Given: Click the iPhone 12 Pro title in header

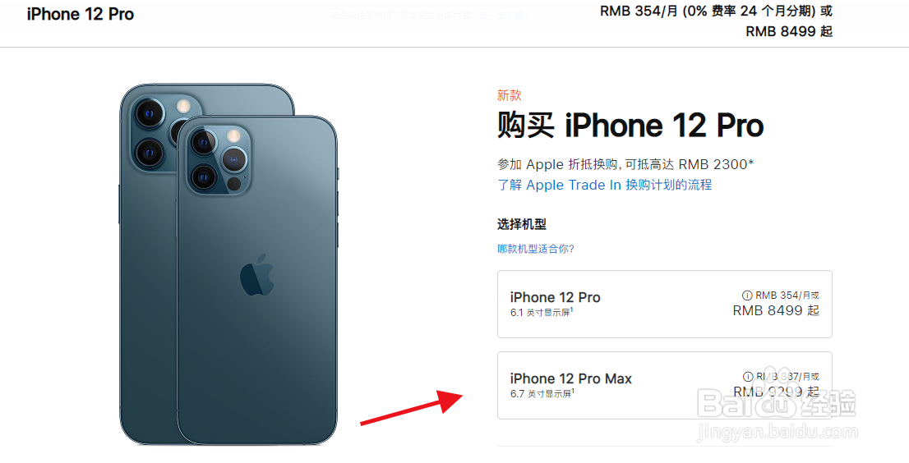Looking at the screenshot, I should click(x=80, y=15).
